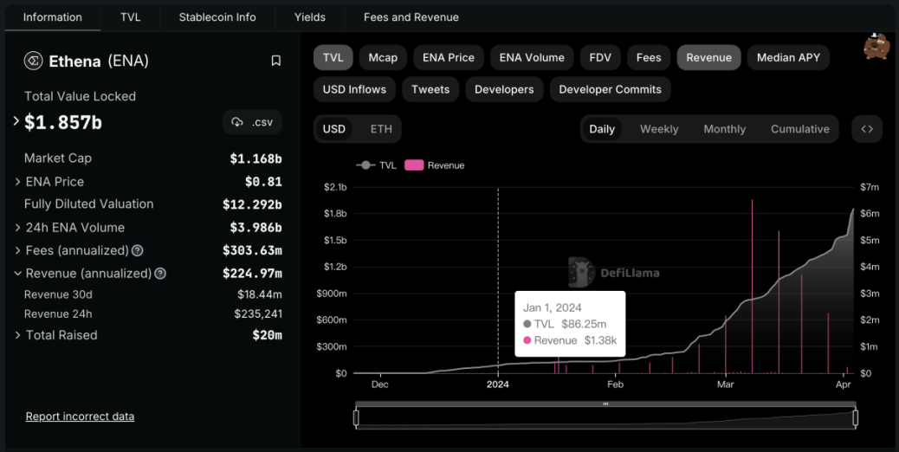The height and width of the screenshot is (452, 899).
Task: Toggle the ENA Price chart metric
Action: (x=449, y=57)
